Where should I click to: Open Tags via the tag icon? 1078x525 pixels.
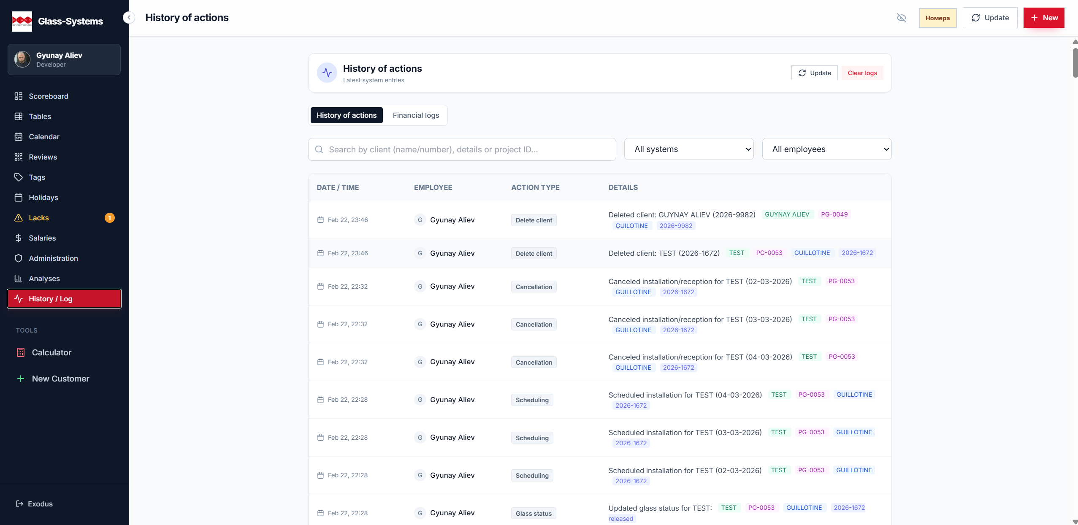coord(18,177)
